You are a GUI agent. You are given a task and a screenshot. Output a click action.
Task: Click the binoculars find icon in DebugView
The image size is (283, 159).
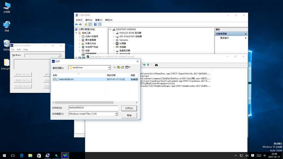[156, 65]
